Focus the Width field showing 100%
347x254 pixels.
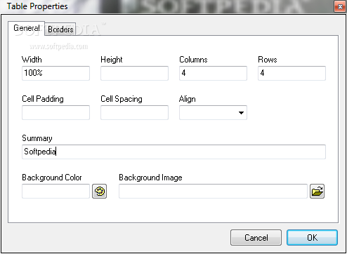[x=55, y=73]
